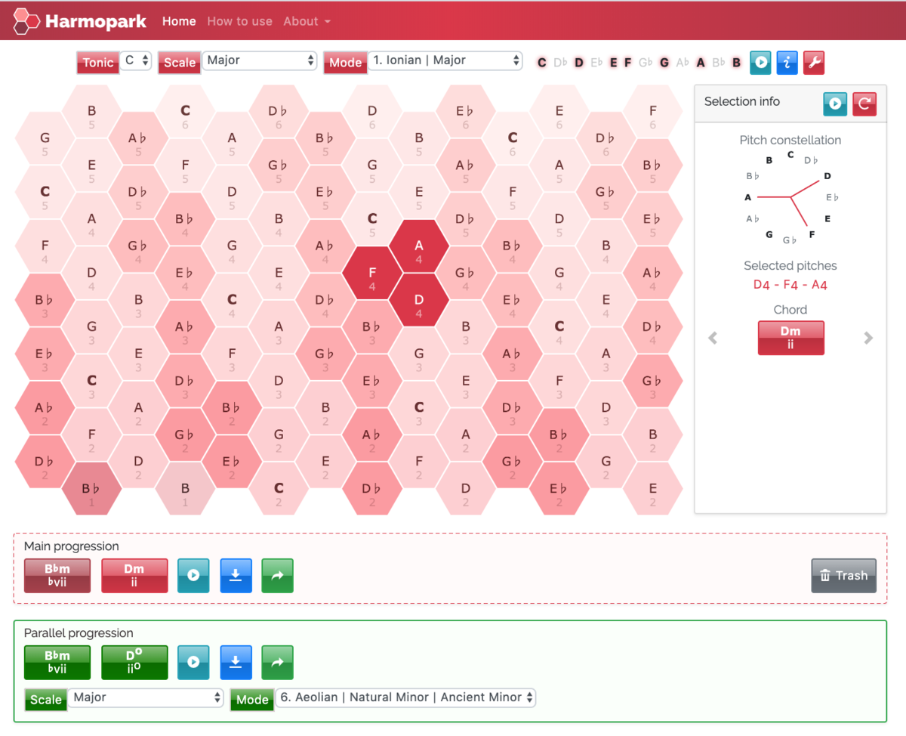Click note B in the top scale notes row
Viewport: 906px width, 736px height.
coord(737,63)
